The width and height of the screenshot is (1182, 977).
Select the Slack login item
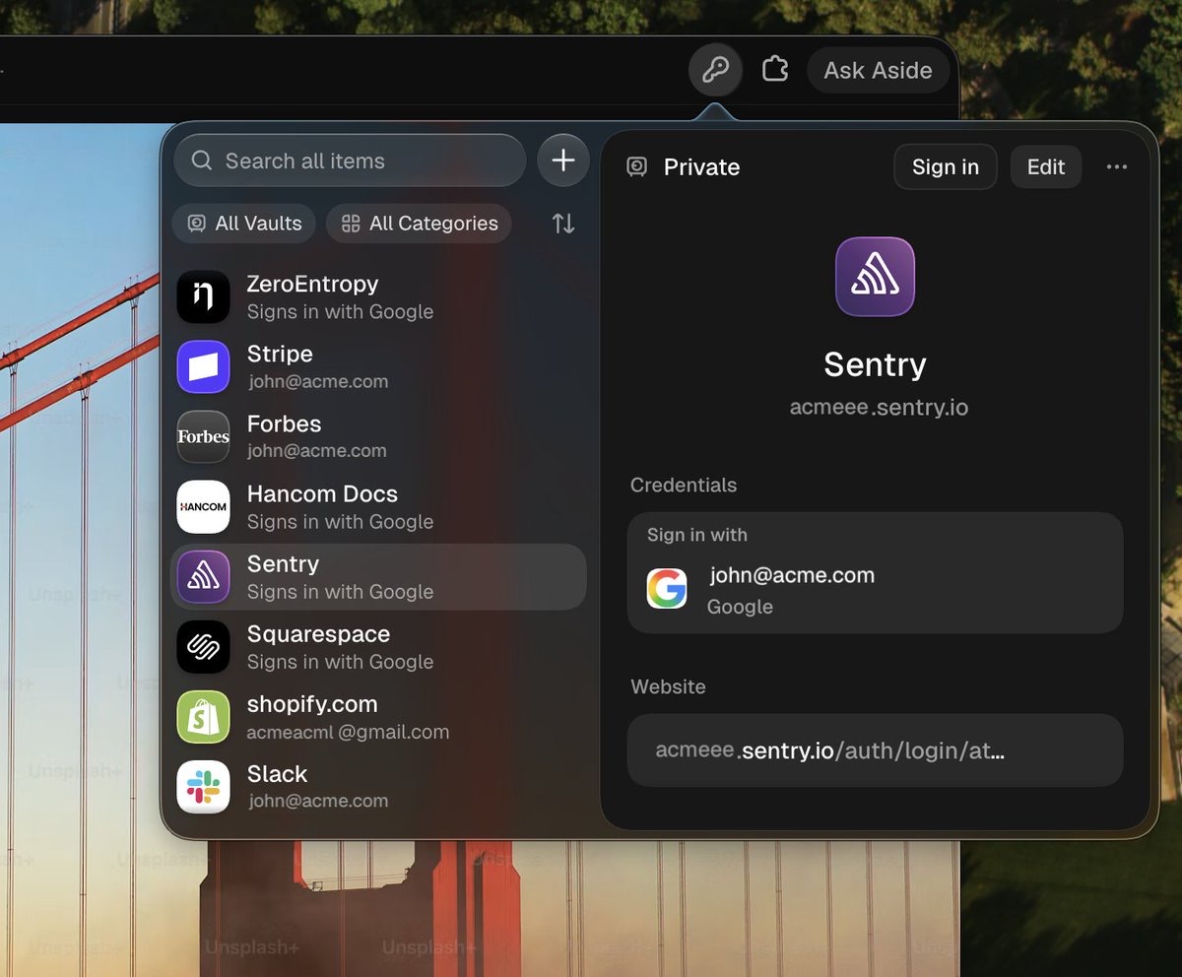379,787
